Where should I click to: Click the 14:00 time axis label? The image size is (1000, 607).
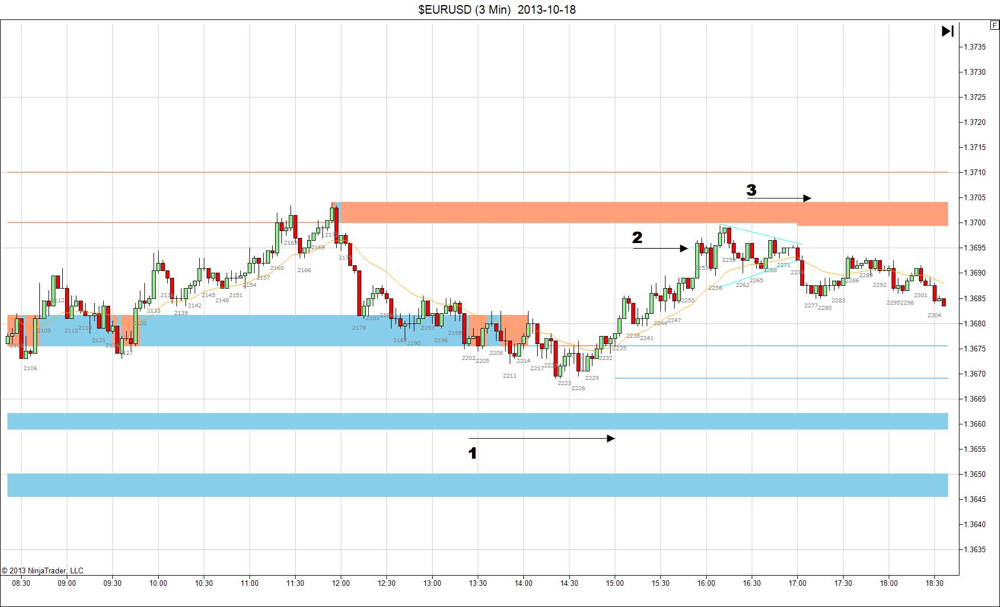(x=523, y=583)
